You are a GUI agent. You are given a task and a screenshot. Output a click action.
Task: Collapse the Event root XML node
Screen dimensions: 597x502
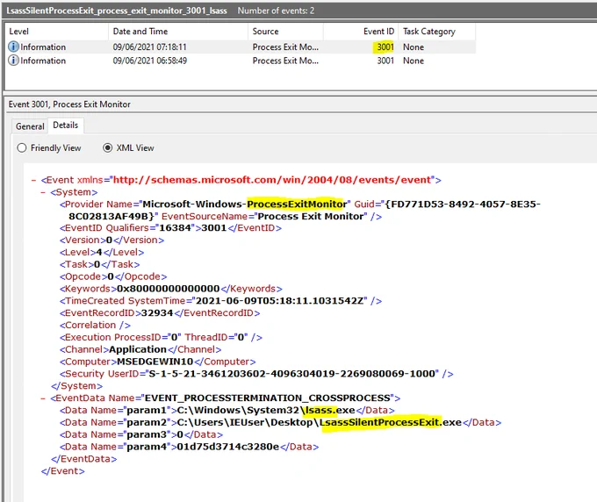(x=34, y=180)
